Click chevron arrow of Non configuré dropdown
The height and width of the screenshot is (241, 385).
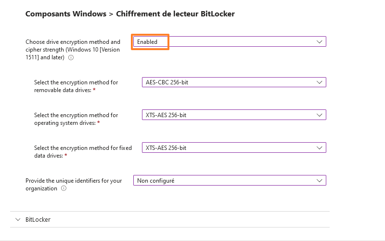tap(320, 181)
